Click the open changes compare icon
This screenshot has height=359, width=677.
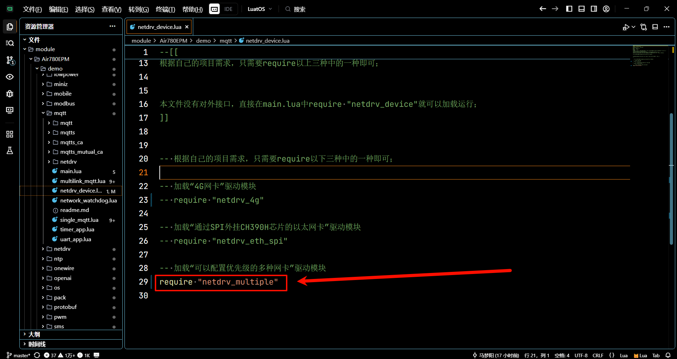tap(644, 27)
